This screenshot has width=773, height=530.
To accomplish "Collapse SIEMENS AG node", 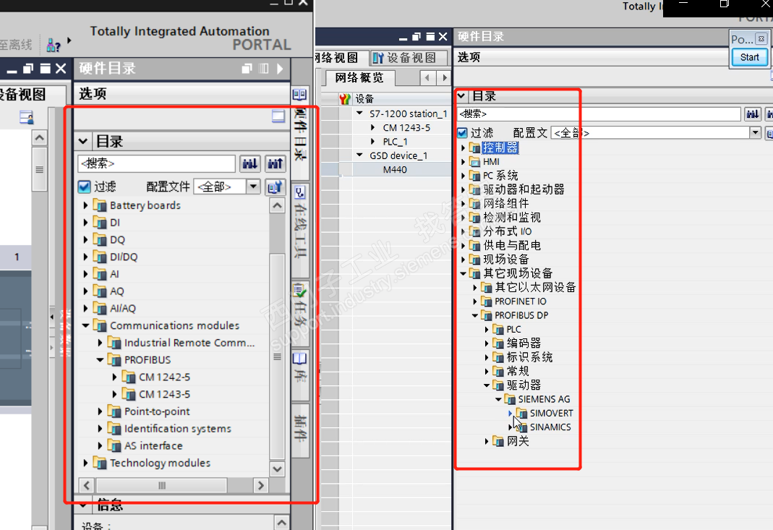I will point(498,399).
